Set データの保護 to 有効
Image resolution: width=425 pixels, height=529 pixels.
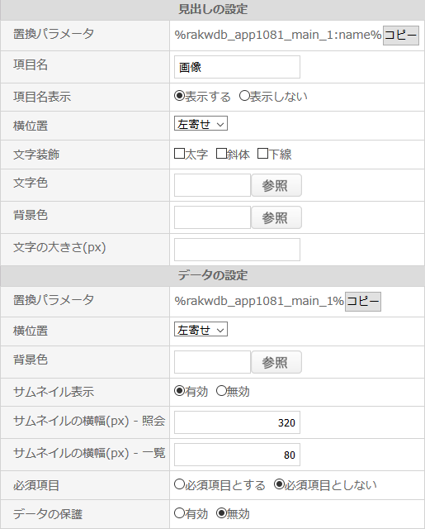[180, 513]
